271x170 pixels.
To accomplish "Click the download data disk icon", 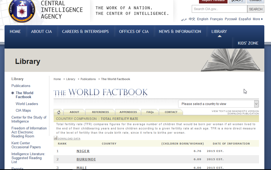I will click(55, 138).
